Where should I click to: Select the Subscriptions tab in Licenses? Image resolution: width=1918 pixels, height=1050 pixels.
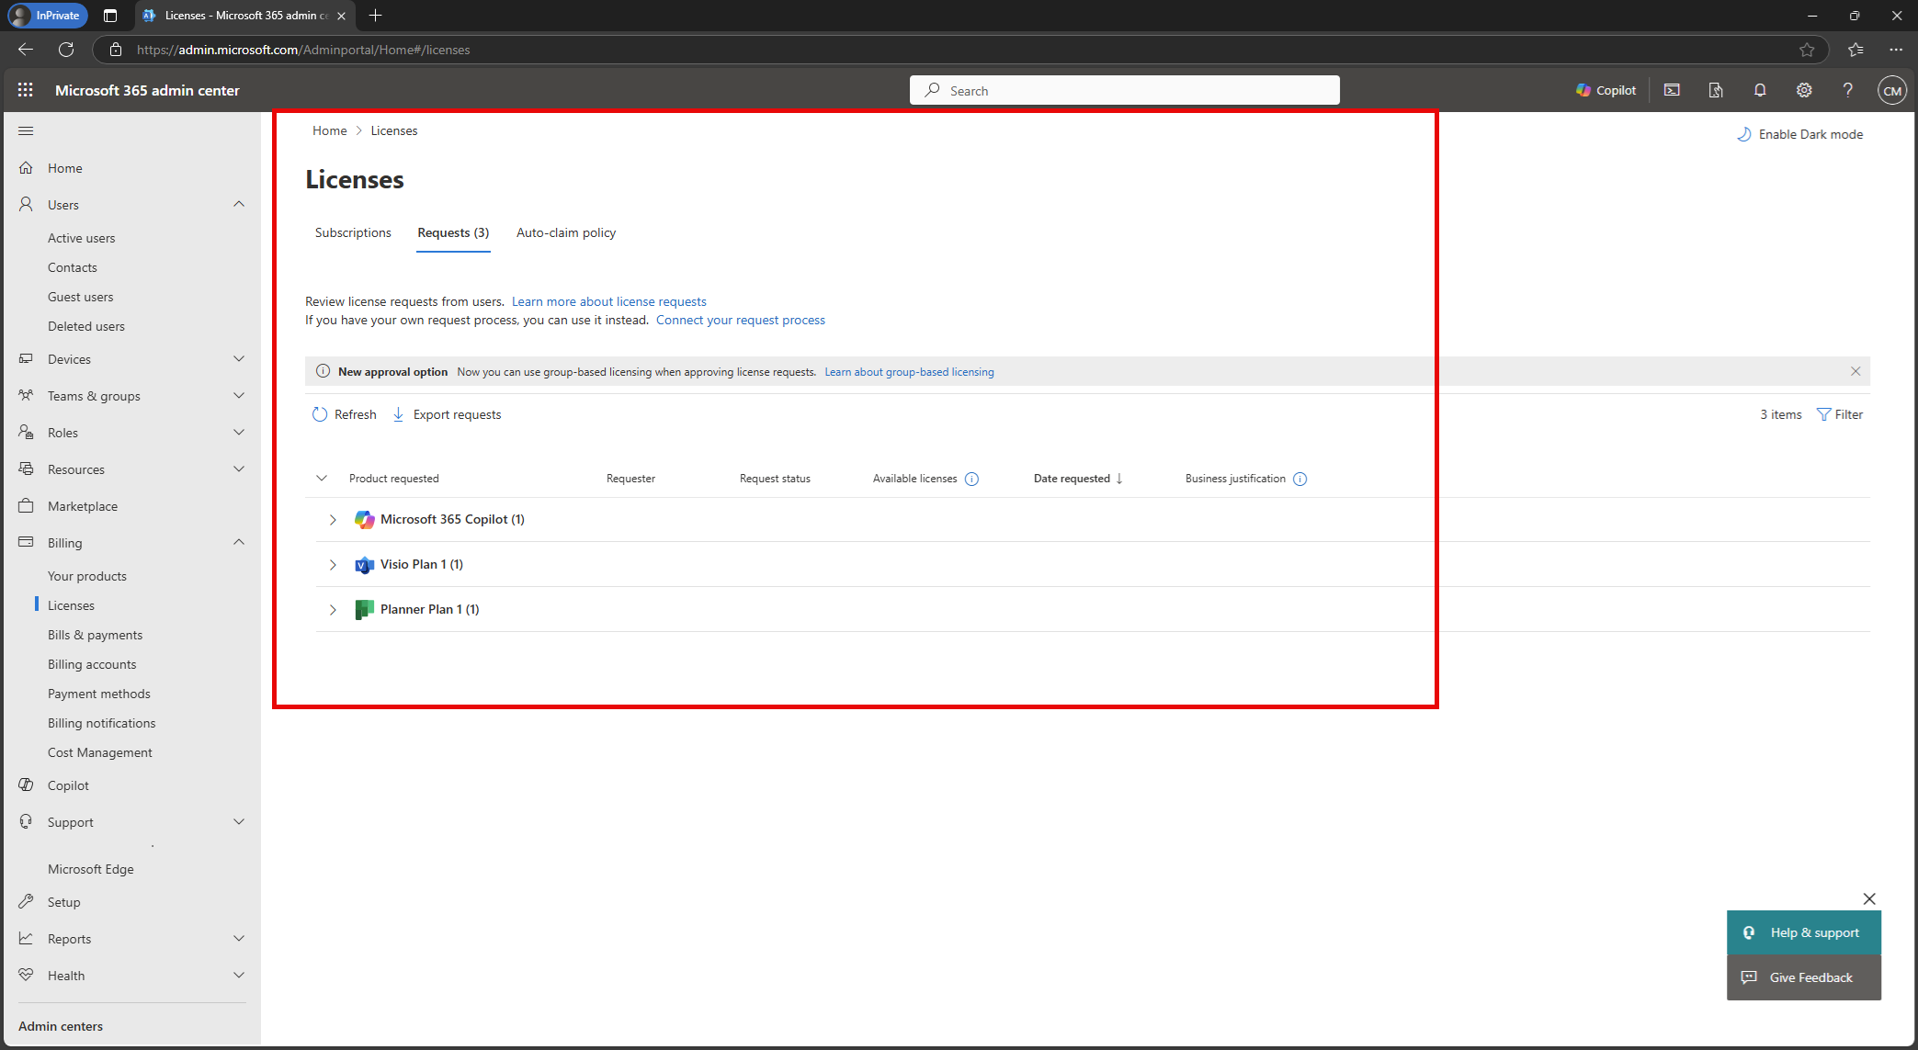pos(353,232)
